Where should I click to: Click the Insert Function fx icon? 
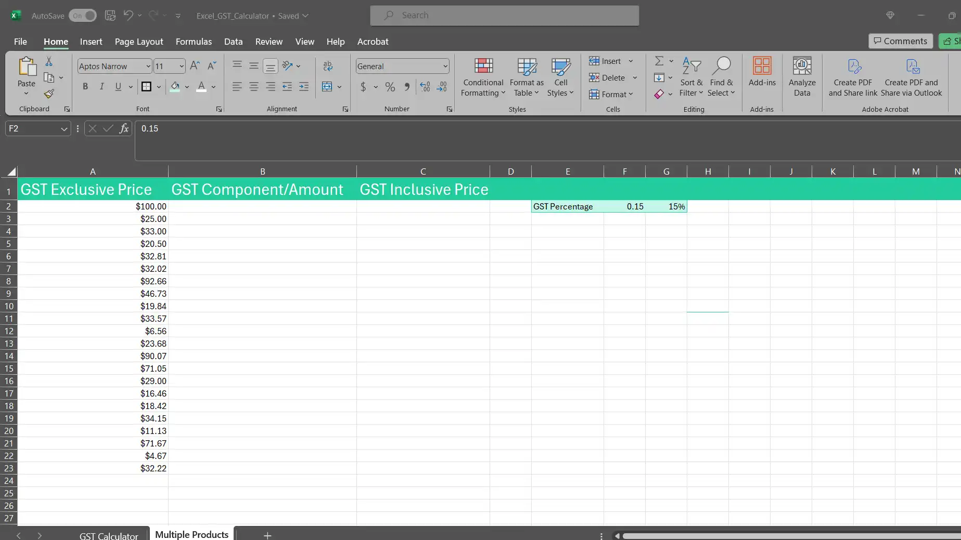[x=124, y=128]
